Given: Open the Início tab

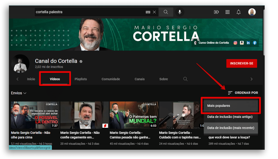Looking at the screenshot, I should [x=31, y=79].
